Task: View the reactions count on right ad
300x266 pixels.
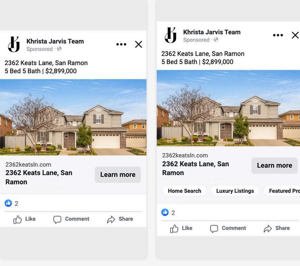Action: (x=168, y=212)
